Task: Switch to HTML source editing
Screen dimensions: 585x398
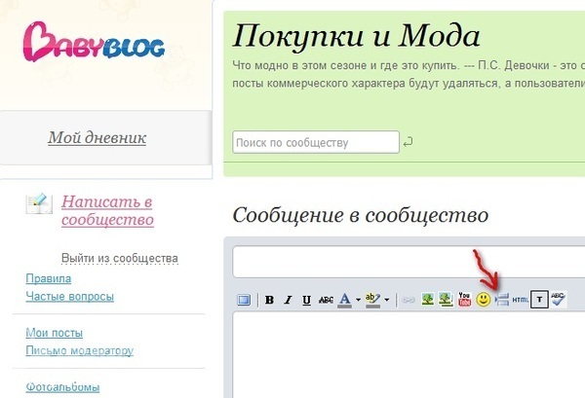Action: coord(520,300)
